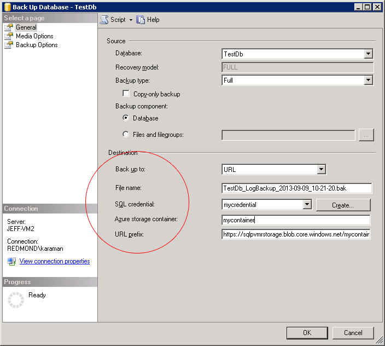Open the Backup type dropdown

click(368, 80)
